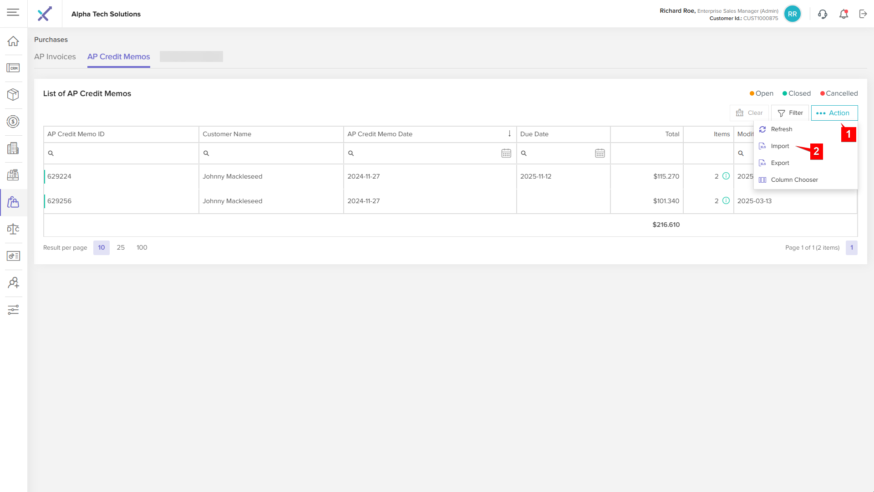The width and height of the screenshot is (874, 492).
Task: Toggle the hamburger navigation menu
Action: tap(13, 12)
